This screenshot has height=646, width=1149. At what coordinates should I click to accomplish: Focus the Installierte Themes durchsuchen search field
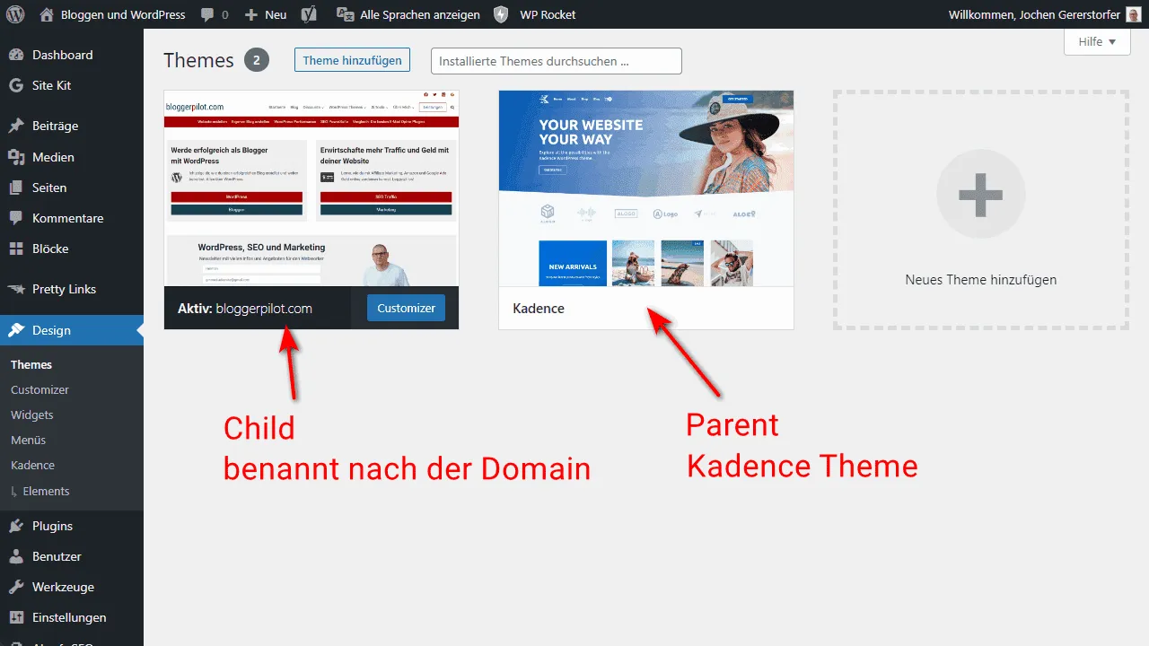pos(557,61)
